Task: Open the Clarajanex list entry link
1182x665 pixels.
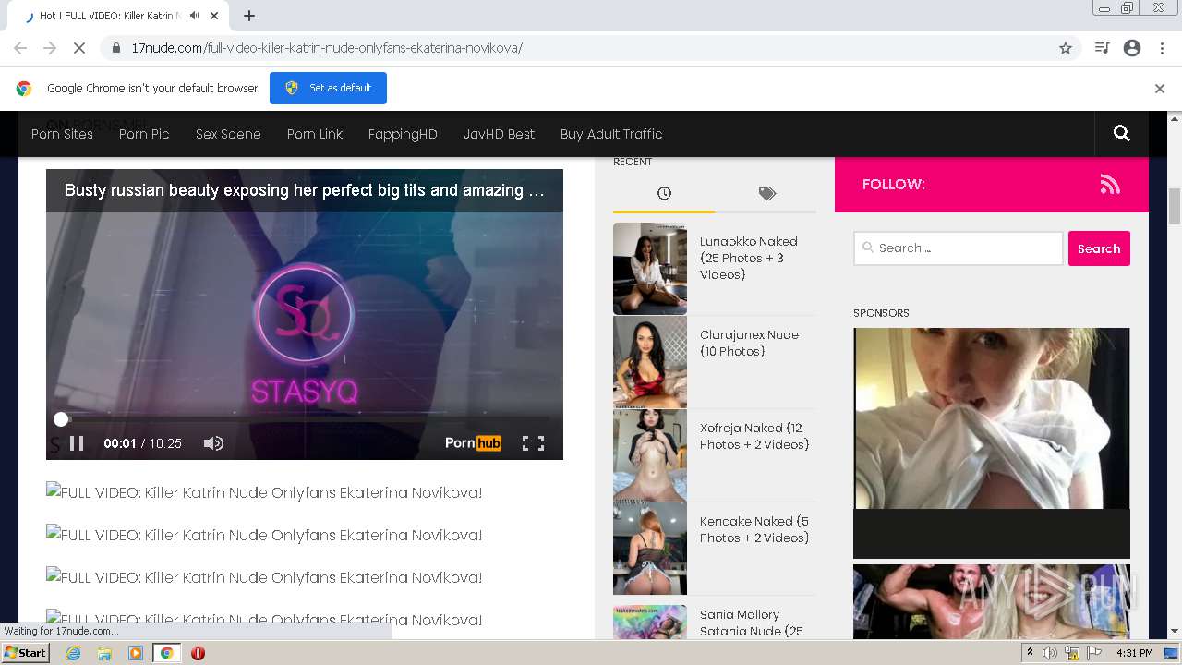Action: (749, 343)
